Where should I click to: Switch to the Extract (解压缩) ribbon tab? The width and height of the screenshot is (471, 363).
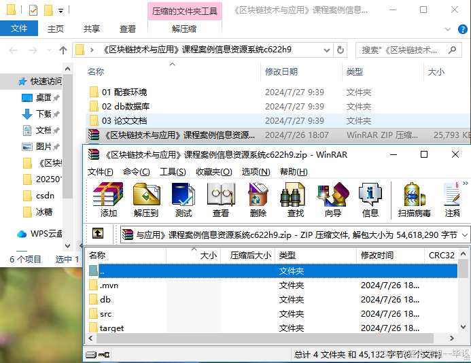184,29
